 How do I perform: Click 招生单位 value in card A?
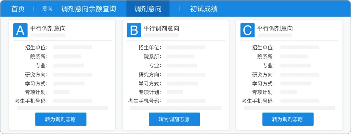click(x=72, y=47)
